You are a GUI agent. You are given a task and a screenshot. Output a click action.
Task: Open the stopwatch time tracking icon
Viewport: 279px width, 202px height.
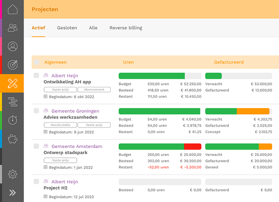point(13,120)
